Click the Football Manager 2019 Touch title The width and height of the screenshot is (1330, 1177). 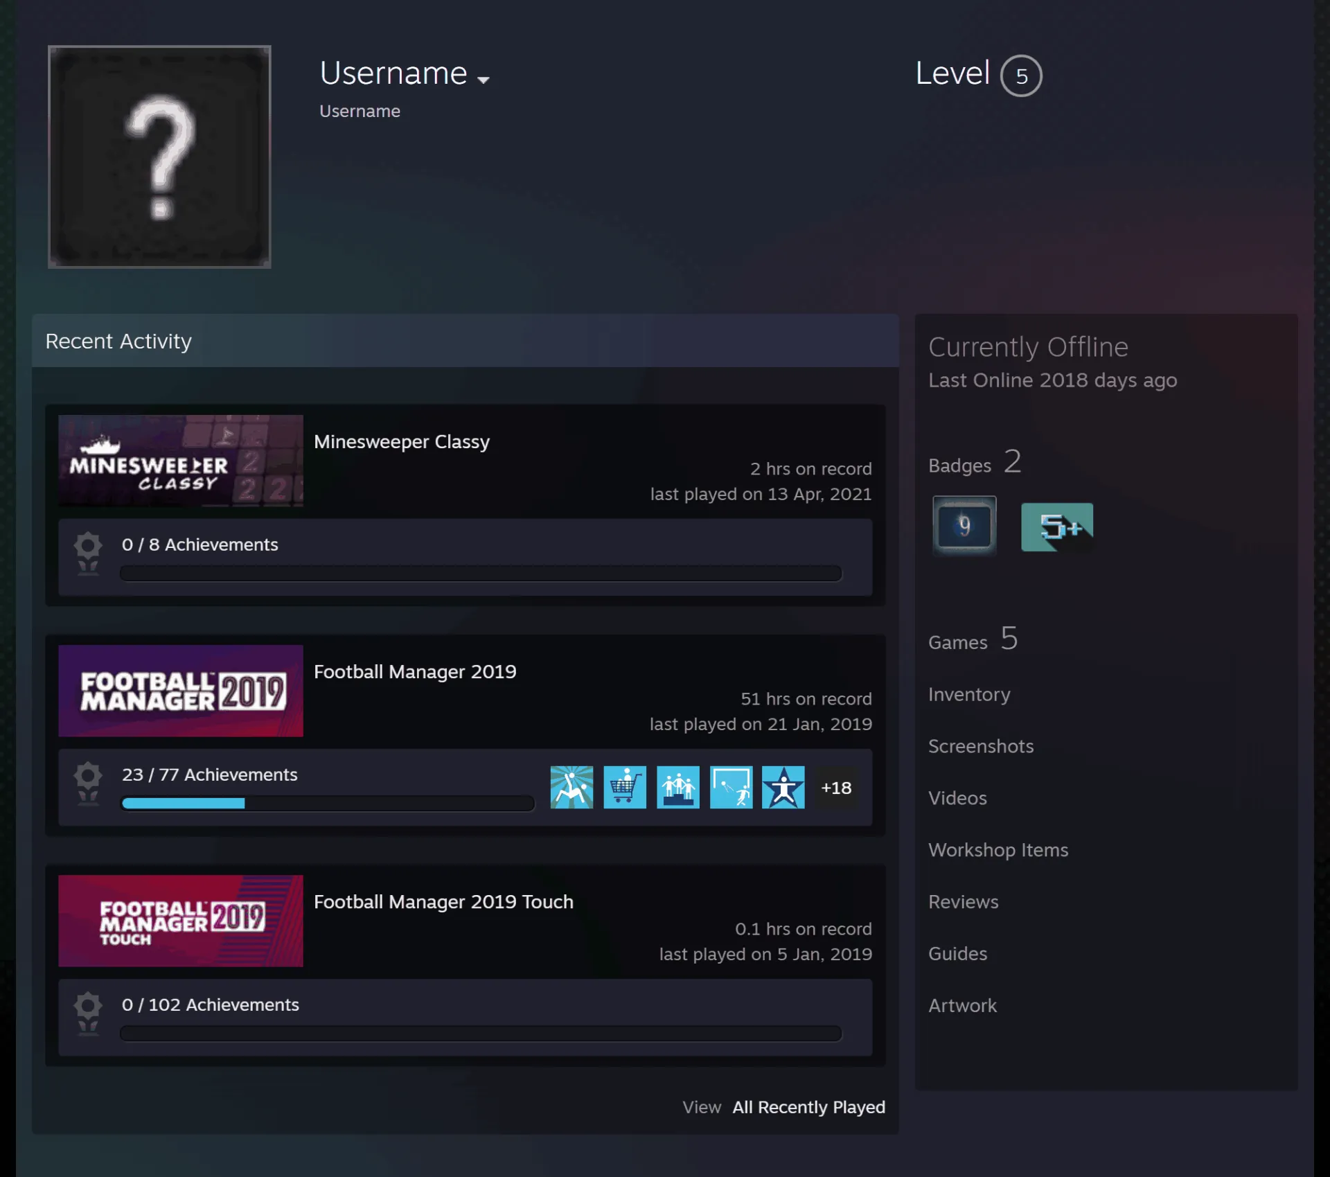443,902
